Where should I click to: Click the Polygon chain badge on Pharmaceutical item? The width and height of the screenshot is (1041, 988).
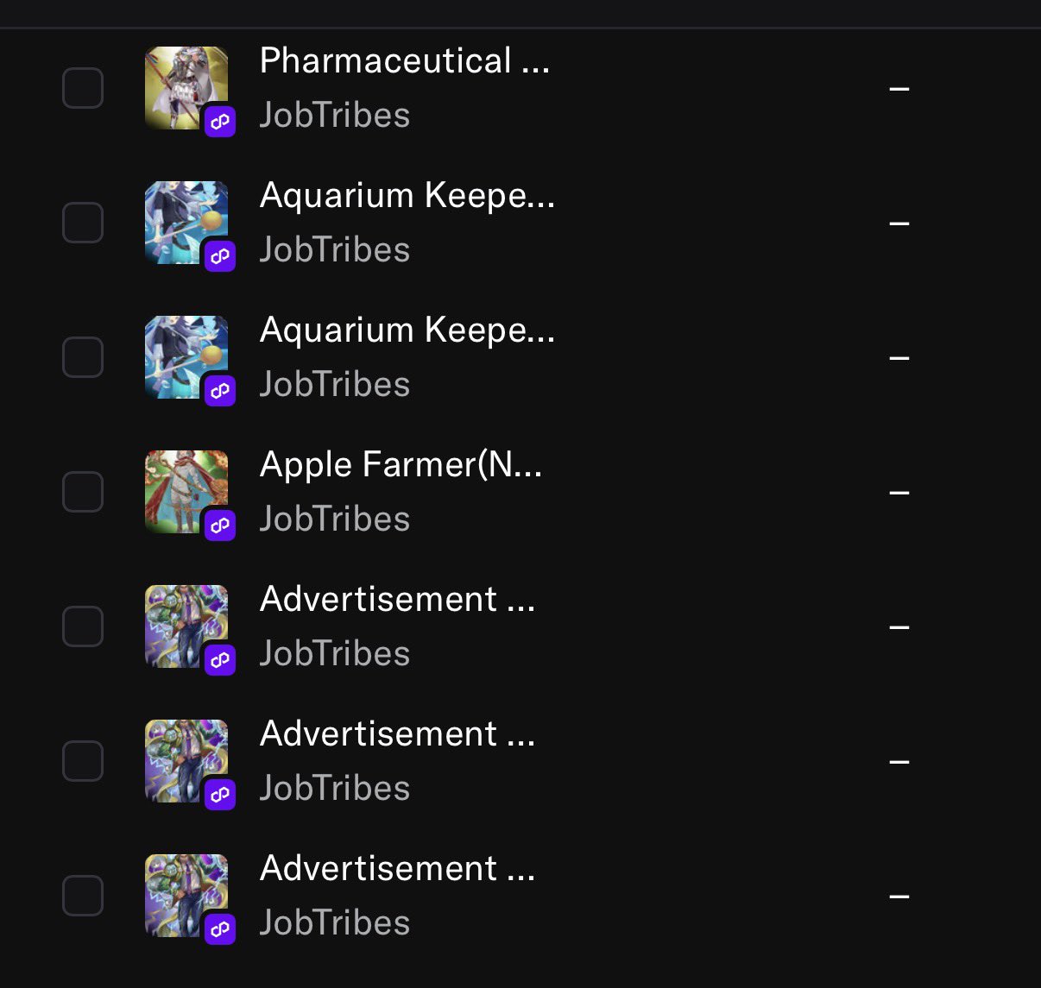click(220, 122)
